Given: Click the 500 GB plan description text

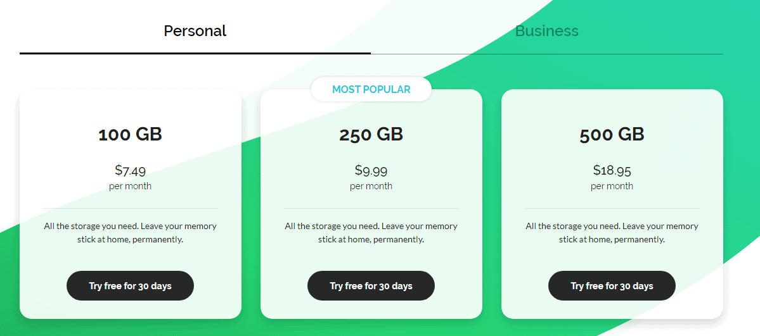Looking at the screenshot, I should (x=612, y=233).
